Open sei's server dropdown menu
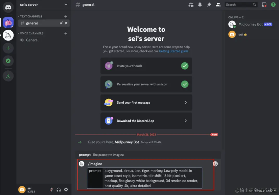The height and width of the screenshot is (195, 279). pyautogui.click(x=66, y=5)
